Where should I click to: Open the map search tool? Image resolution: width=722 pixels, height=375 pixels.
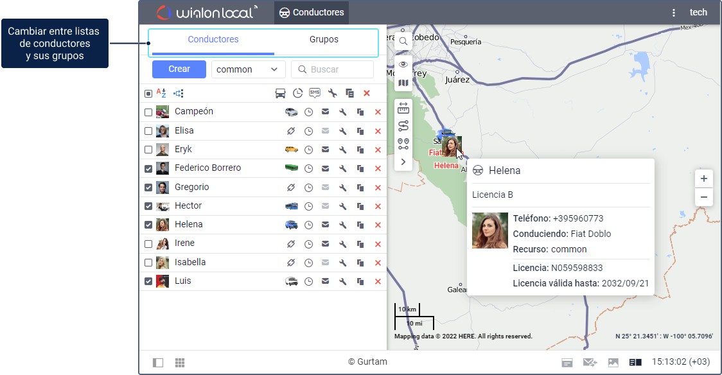click(403, 42)
